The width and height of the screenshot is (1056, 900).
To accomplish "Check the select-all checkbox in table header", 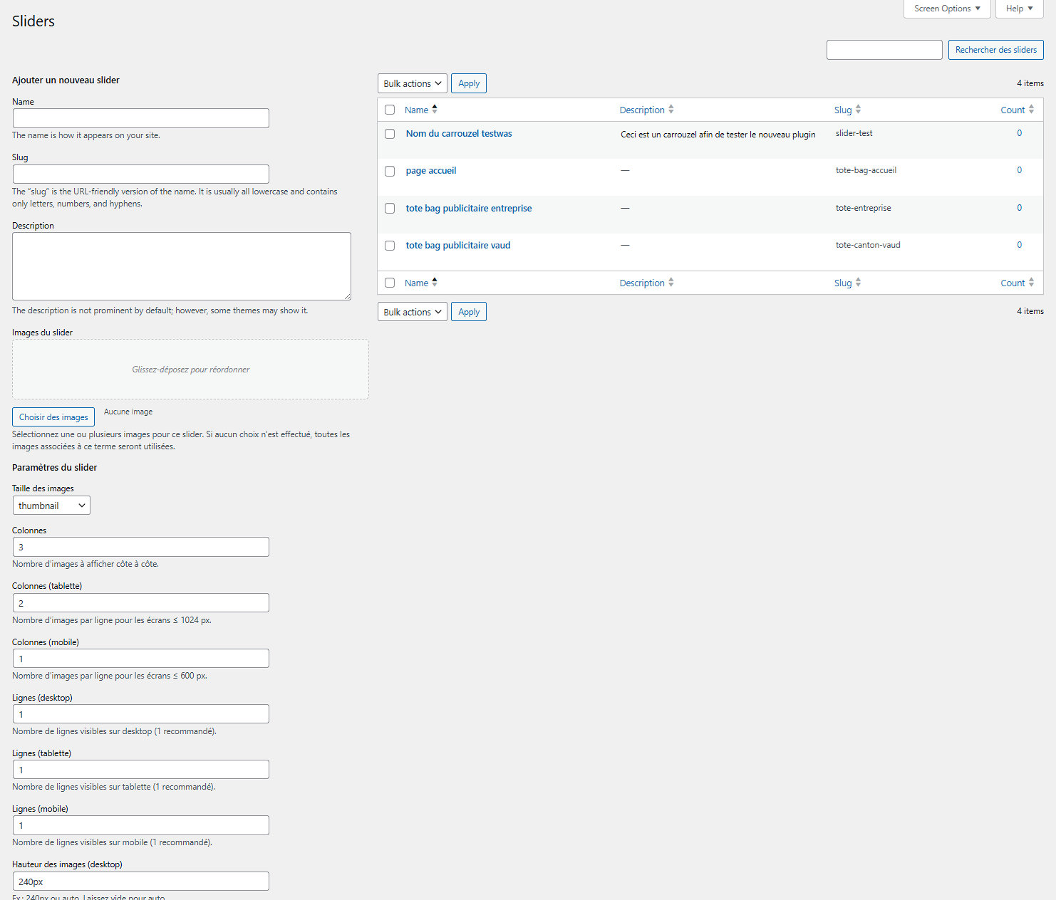I will [390, 110].
